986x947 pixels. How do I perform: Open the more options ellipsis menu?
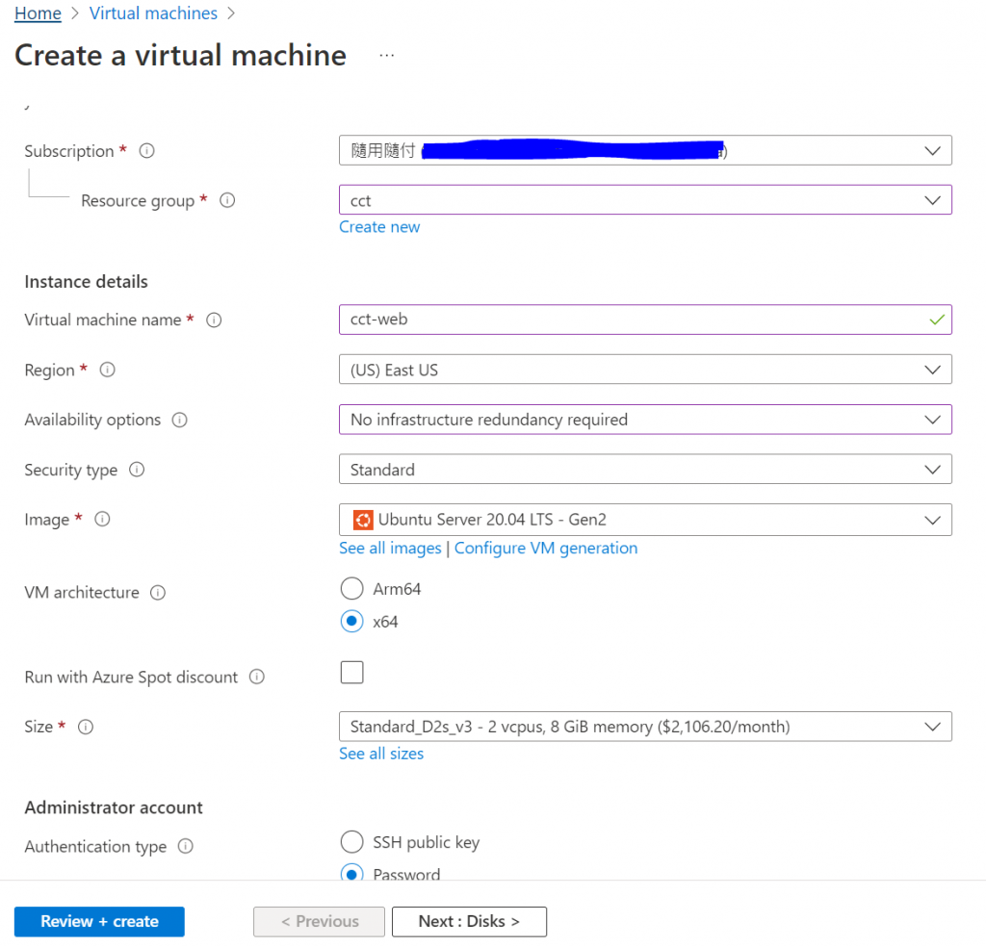(x=387, y=56)
